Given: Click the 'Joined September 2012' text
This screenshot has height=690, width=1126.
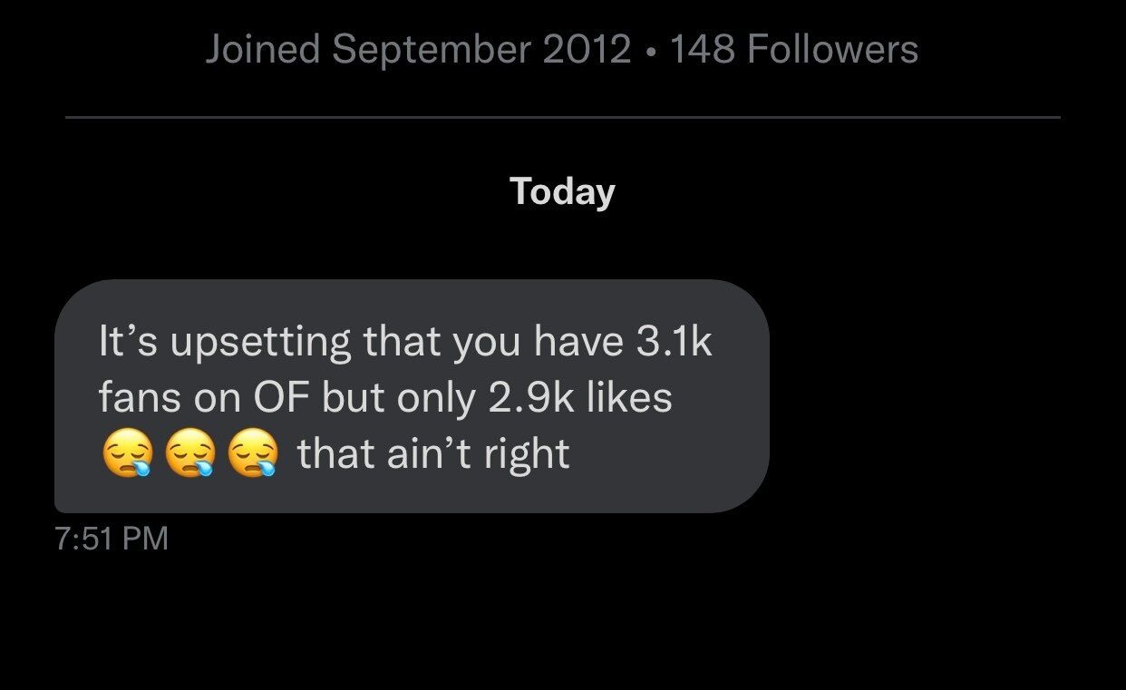Looking at the screenshot, I should point(418,49).
